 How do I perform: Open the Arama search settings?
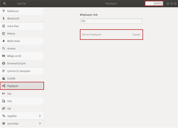[22, 48]
